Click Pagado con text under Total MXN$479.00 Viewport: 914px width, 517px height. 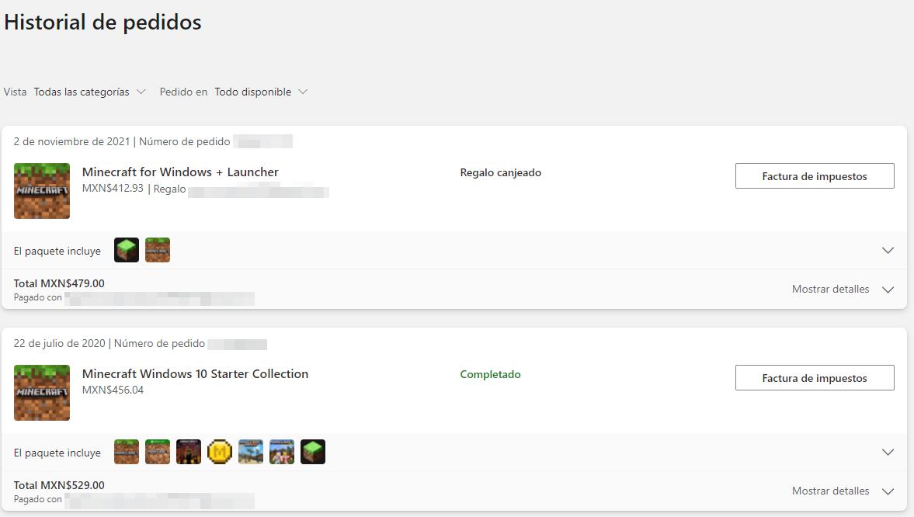tap(38, 297)
